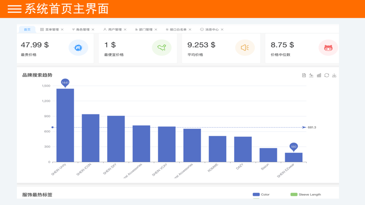
Task: Click the 价格中位数 label
Action: coord(281,55)
